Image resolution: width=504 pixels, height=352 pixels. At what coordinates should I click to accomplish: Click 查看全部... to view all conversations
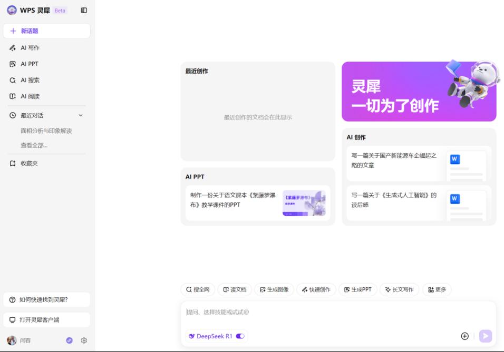[34, 145]
